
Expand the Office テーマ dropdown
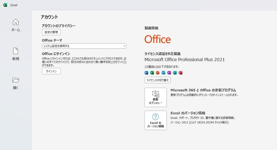click(84, 46)
